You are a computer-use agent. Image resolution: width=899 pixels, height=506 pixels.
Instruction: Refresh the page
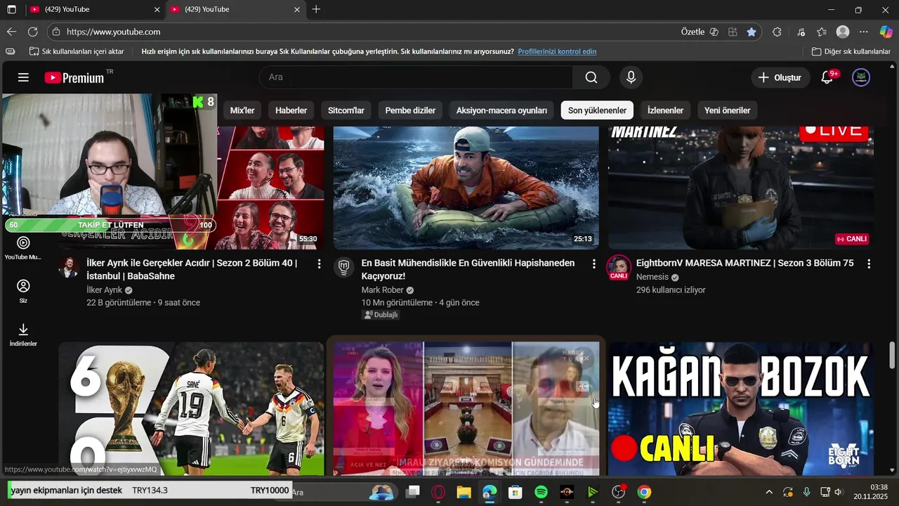32,32
